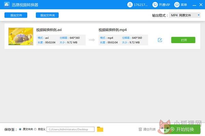This screenshot has height=136, width=205.
Task: Click the 保存至 label
Action: (x=11, y=130)
